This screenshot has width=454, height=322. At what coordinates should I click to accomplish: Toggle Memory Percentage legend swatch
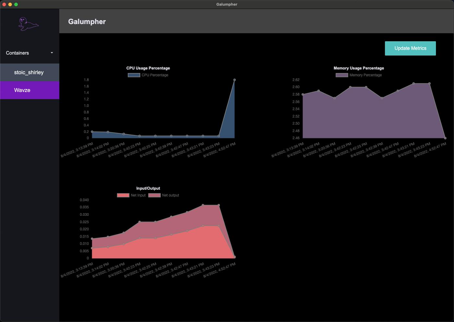[342, 75]
